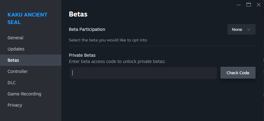Click the Betas page heading
This screenshot has height=121, width=264.
click(78, 14)
